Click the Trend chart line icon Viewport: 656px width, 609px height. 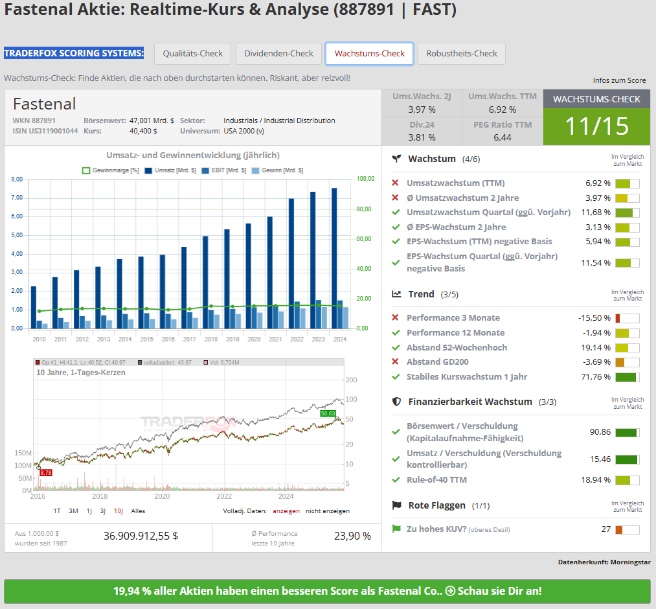point(396,294)
